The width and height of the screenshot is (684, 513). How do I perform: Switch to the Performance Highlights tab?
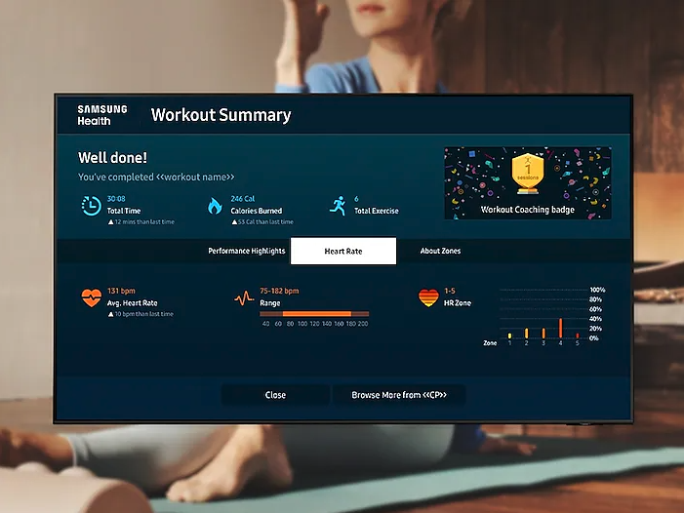(x=247, y=251)
